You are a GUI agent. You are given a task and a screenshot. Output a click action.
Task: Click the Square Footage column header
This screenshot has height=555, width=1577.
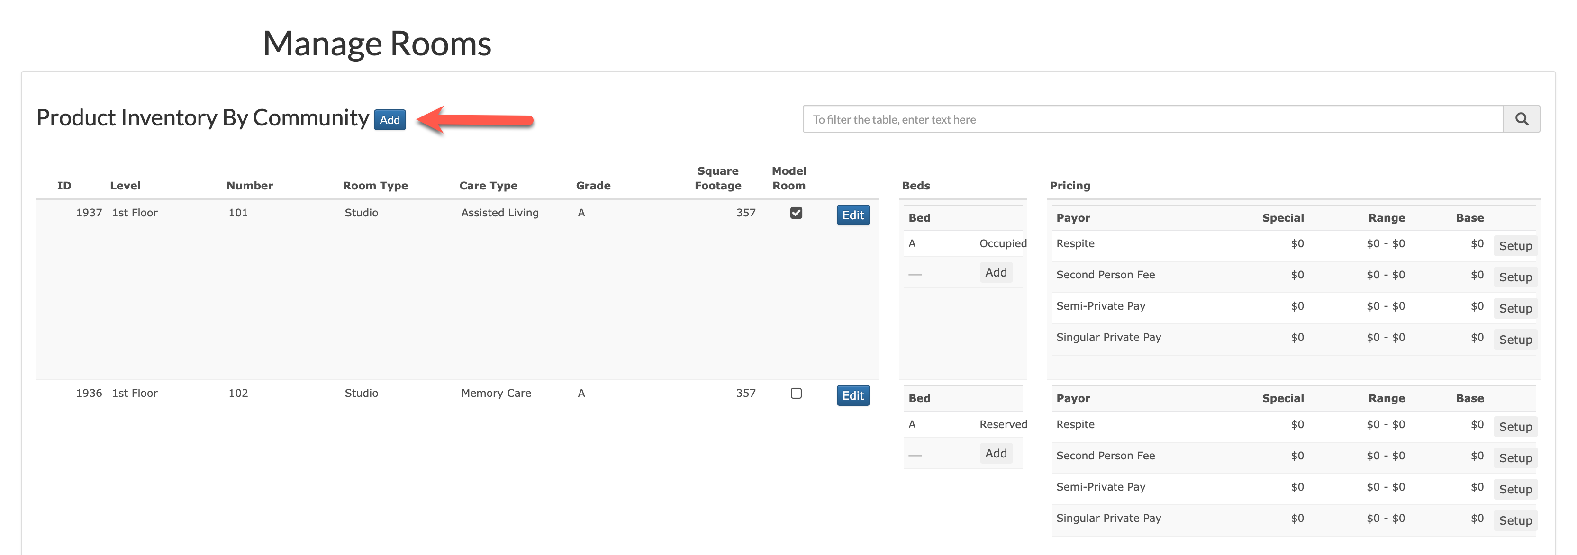coord(717,179)
